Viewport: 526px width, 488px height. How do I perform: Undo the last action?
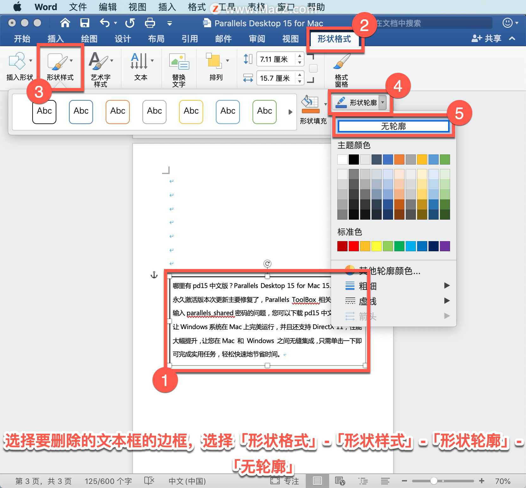pyautogui.click(x=105, y=23)
